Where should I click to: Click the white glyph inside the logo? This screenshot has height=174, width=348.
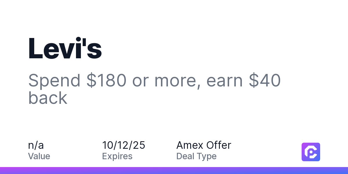tap(311, 152)
